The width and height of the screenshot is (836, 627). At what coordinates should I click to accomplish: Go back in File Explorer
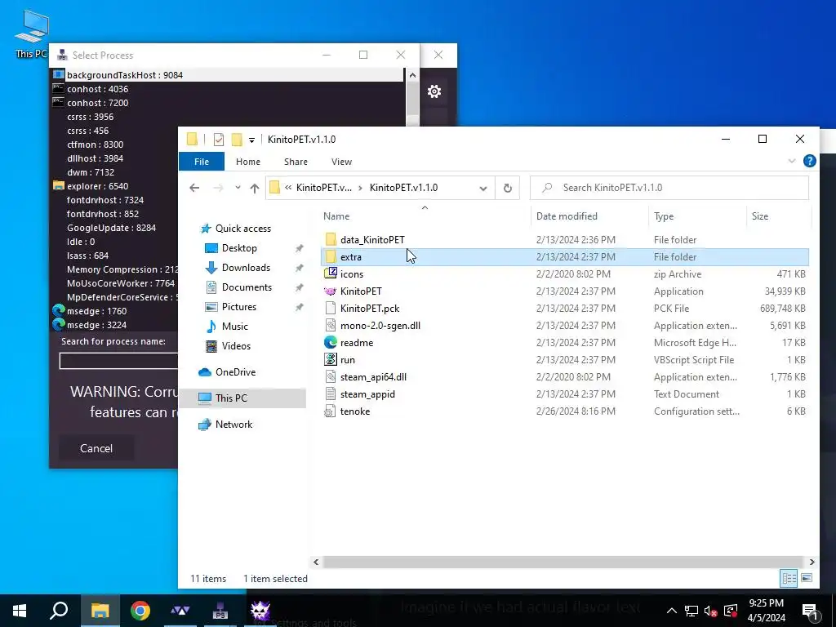pos(194,188)
